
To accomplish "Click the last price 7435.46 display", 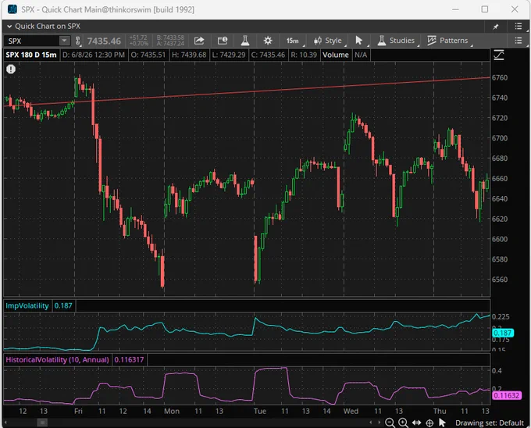I will pyautogui.click(x=104, y=41).
